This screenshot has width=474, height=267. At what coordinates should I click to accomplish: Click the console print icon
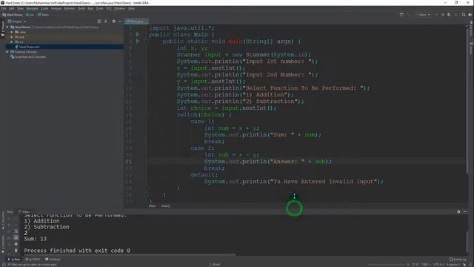(16, 244)
